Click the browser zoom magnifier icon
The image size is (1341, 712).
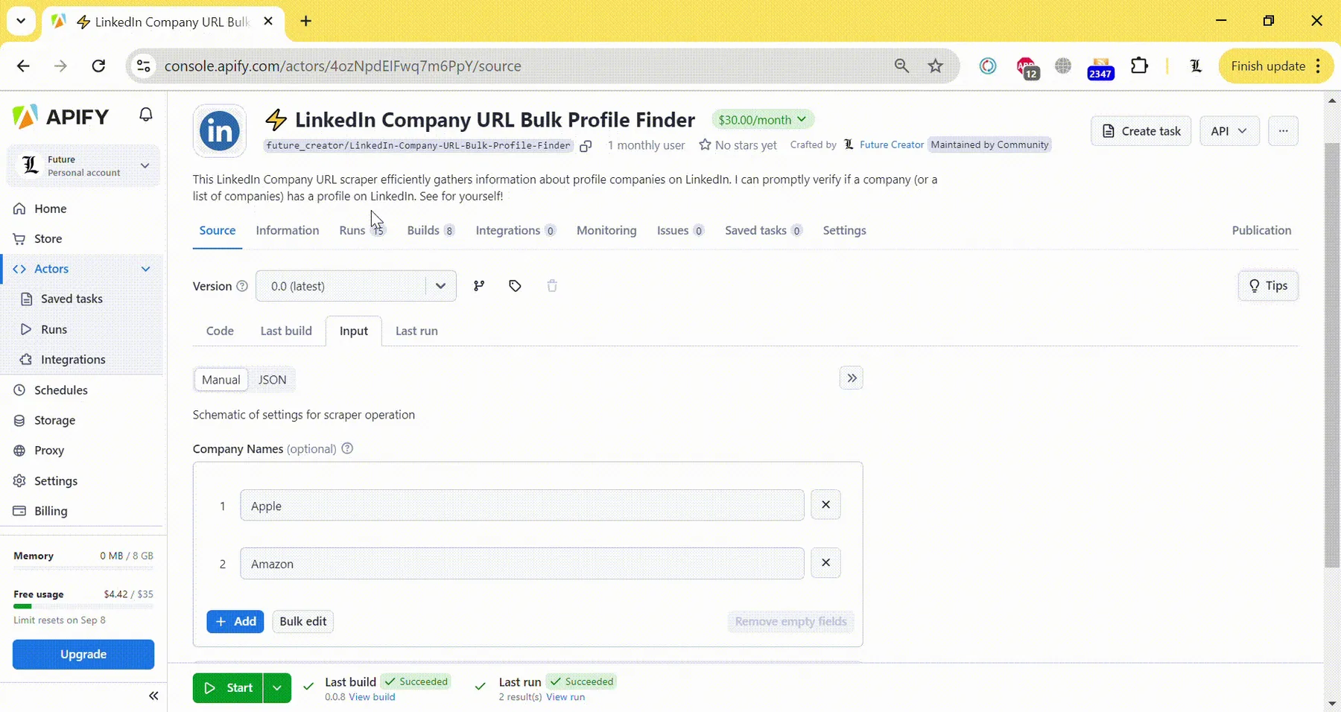pyautogui.click(x=901, y=66)
